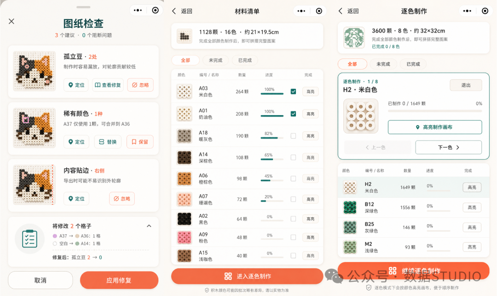Close the 图纸检查 panel with the X icon
The image size is (497, 296).
(12, 21)
